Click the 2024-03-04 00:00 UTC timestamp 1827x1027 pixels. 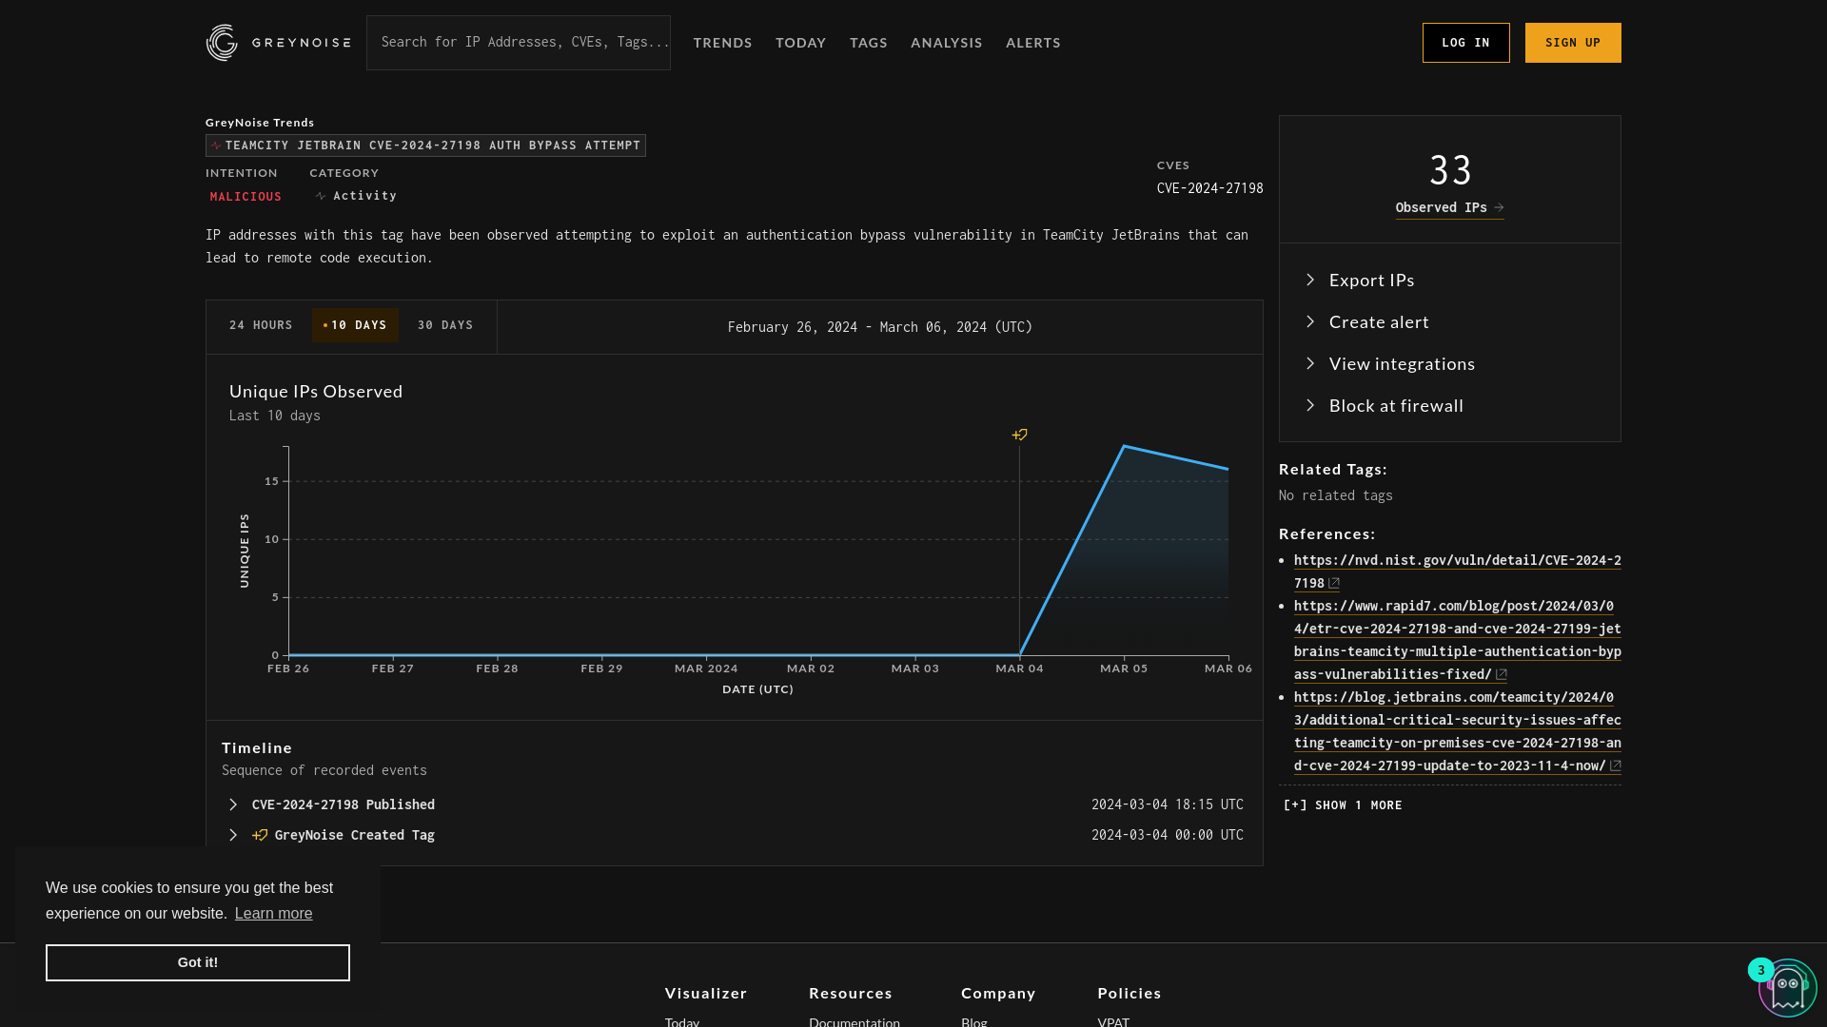[1168, 835]
